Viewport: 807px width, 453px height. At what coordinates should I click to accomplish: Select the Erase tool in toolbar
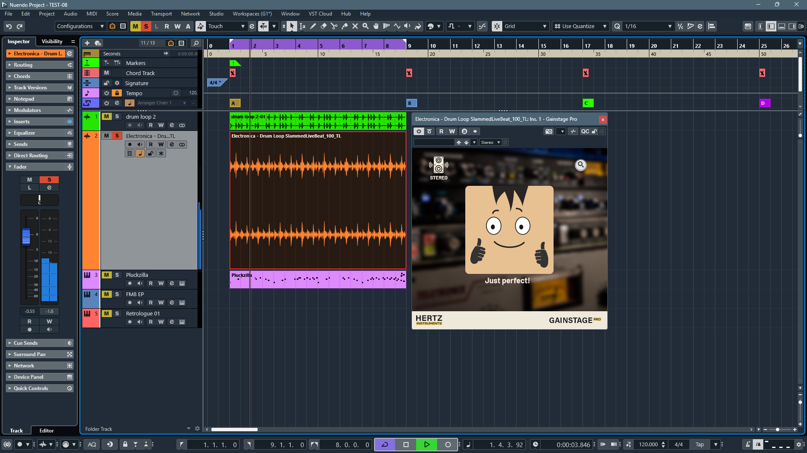[323, 26]
